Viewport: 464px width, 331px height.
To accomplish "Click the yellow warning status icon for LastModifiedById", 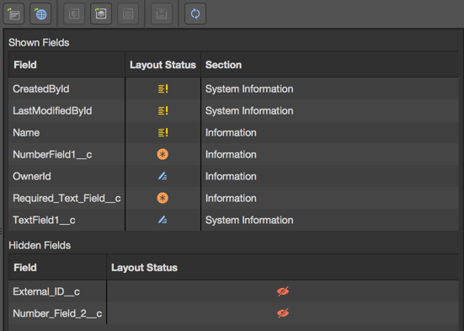I will (x=163, y=110).
